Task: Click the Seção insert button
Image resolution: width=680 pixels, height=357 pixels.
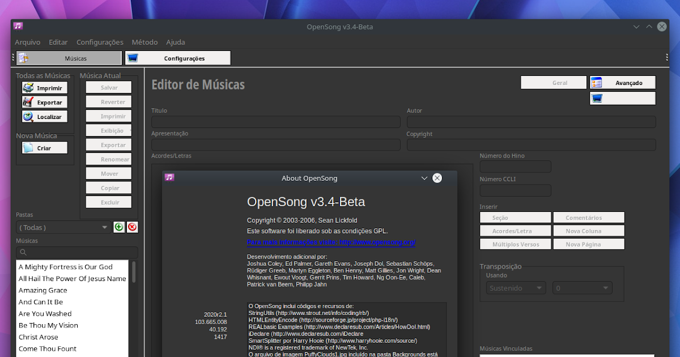Action: tap(515, 217)
